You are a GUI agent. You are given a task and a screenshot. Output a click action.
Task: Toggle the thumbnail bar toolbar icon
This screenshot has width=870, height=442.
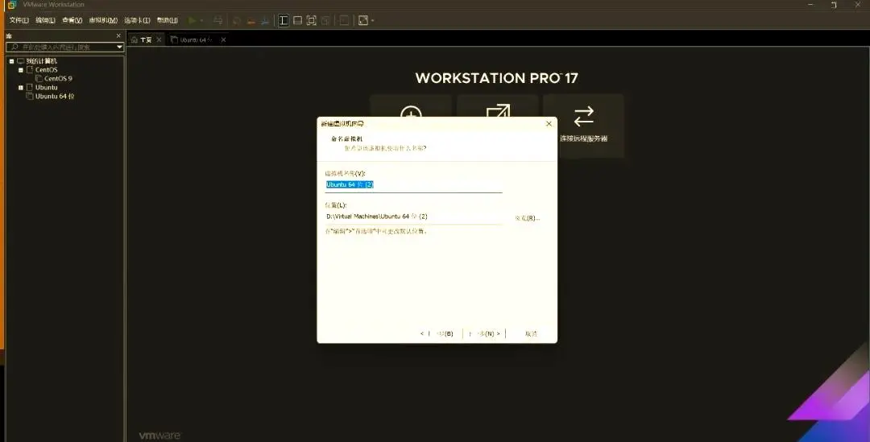297,20
